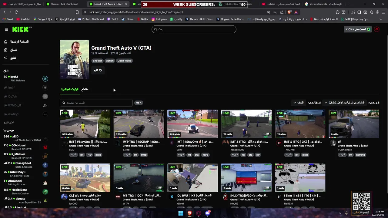Open HabibiBetz channel in the sidebar
Screen dimensions: 388x218
26,191
